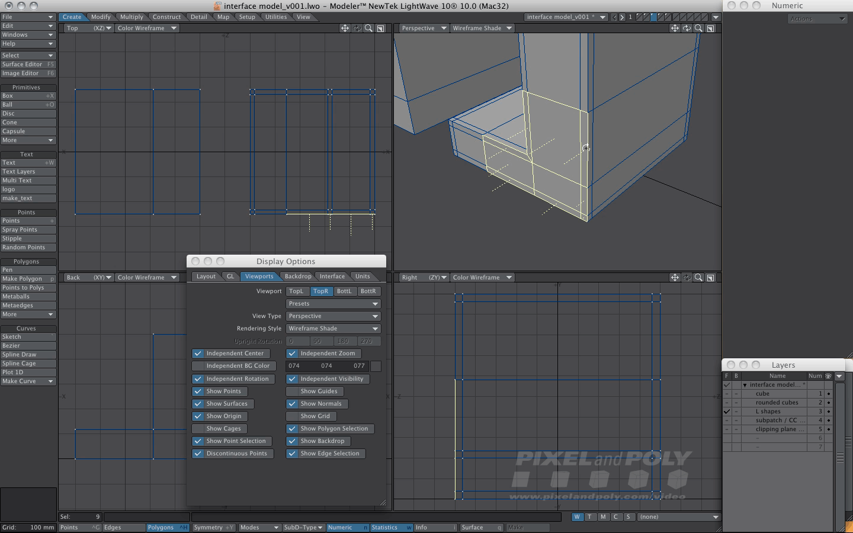Click the Surface Editor button

[28, 65]
